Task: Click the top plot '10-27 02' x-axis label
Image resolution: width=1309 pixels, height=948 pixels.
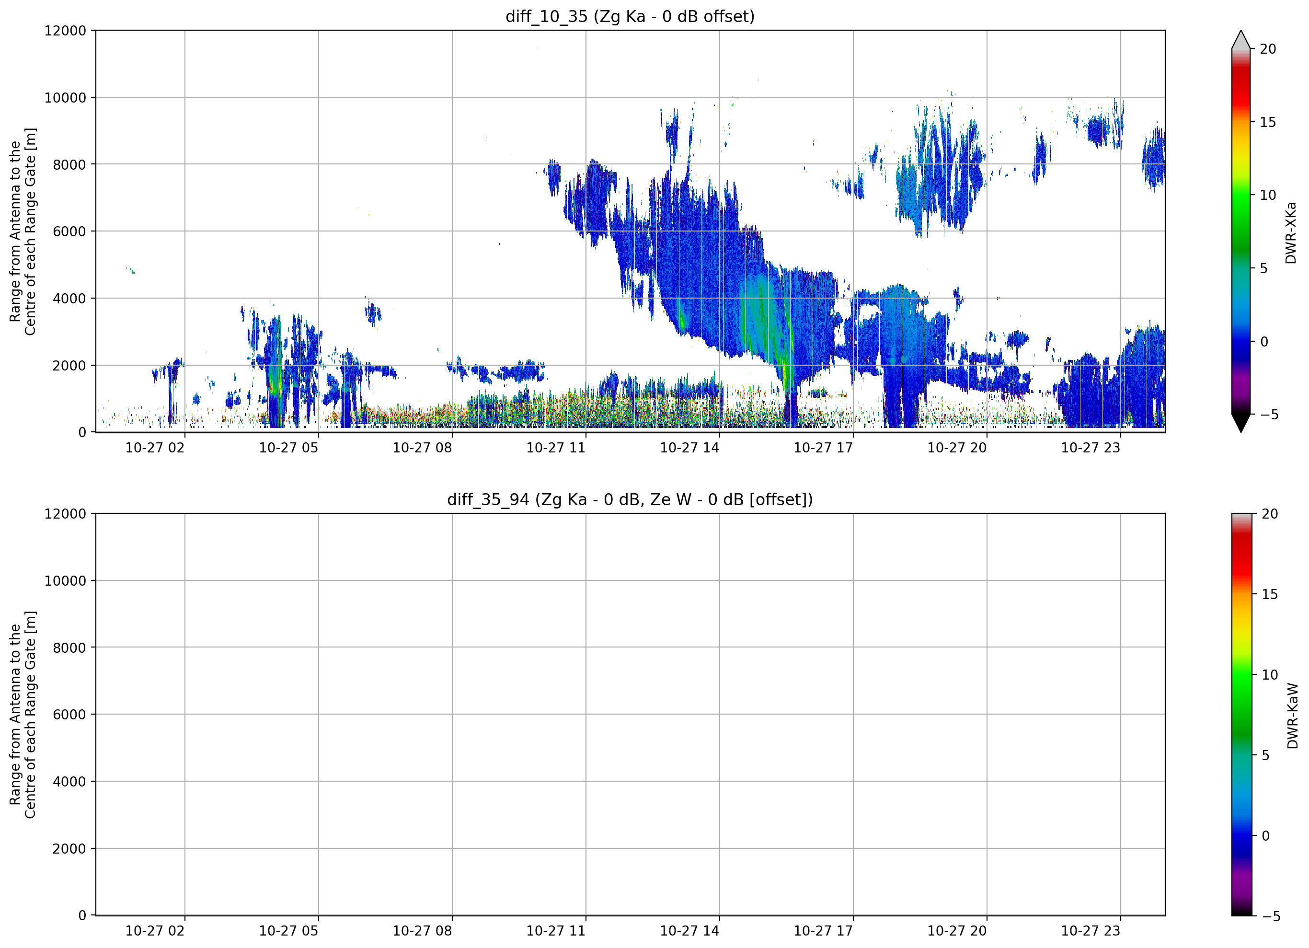Action: [x=155, y=448]
